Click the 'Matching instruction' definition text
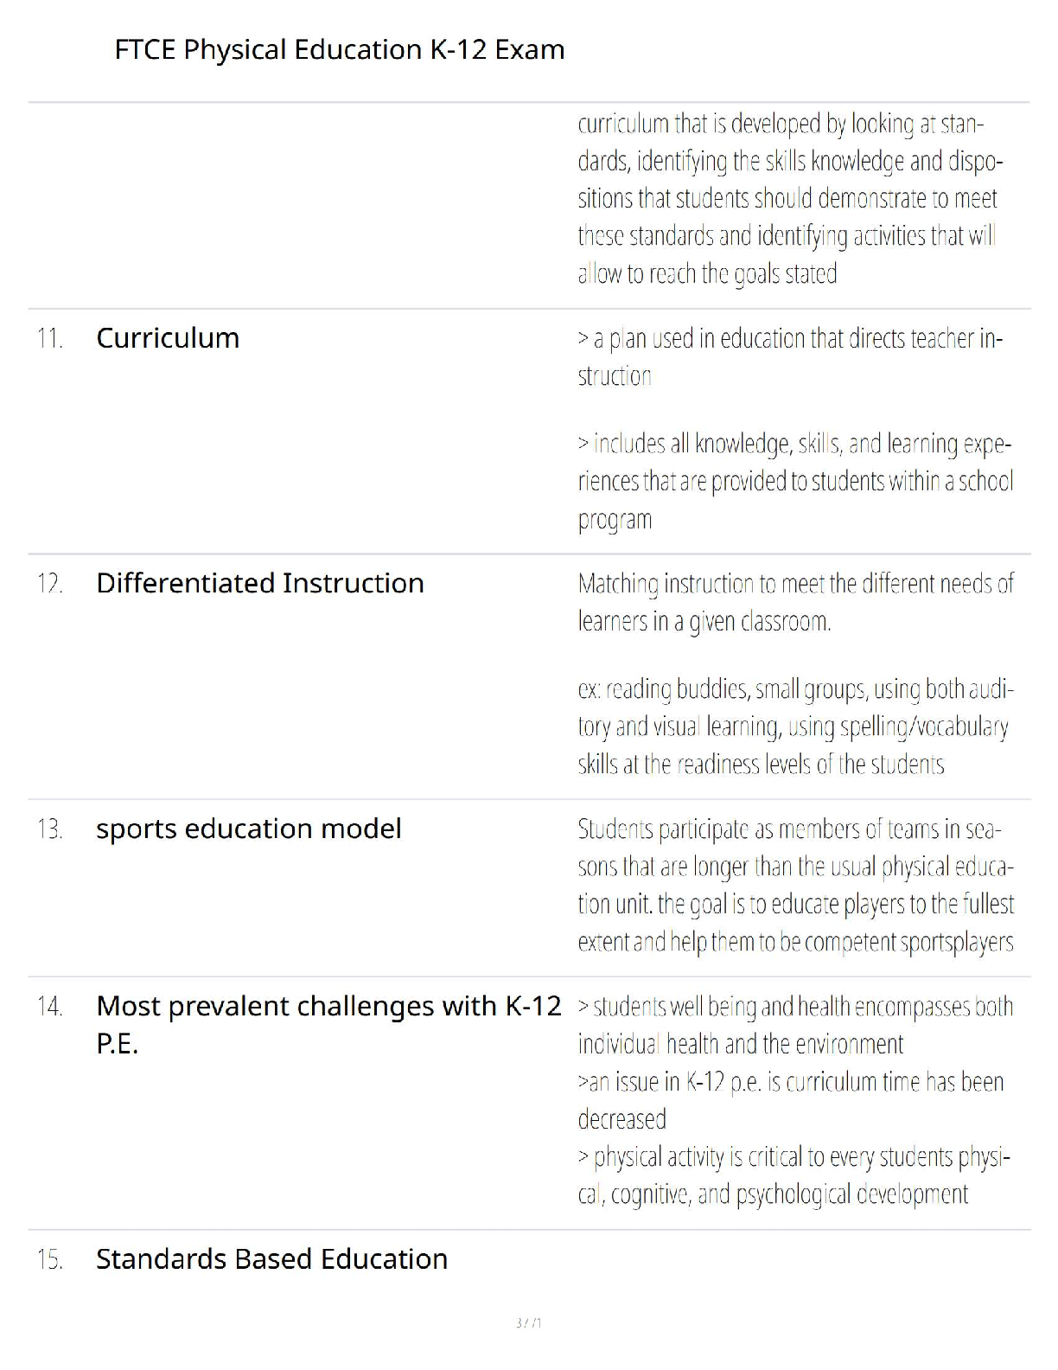Screen dimensions: 1058x1370 (x=793, y=602)
